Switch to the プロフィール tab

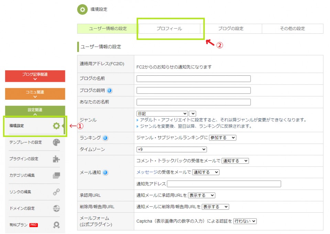coord(169,29)
